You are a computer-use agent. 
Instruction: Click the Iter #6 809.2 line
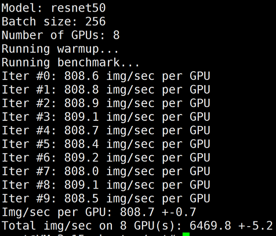tap(106, 158)
